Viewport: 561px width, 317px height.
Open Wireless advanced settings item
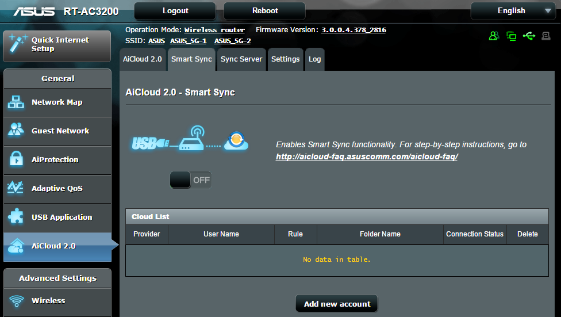[x=57, y=301]
